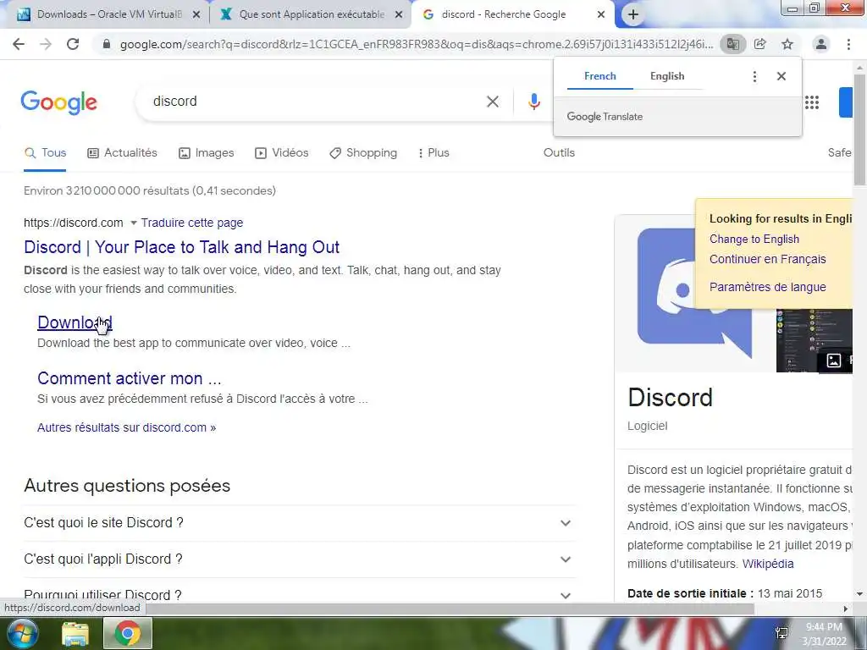
Task: Switch to the Que sont Application exécutable tab
Action: tap(311, 14)
